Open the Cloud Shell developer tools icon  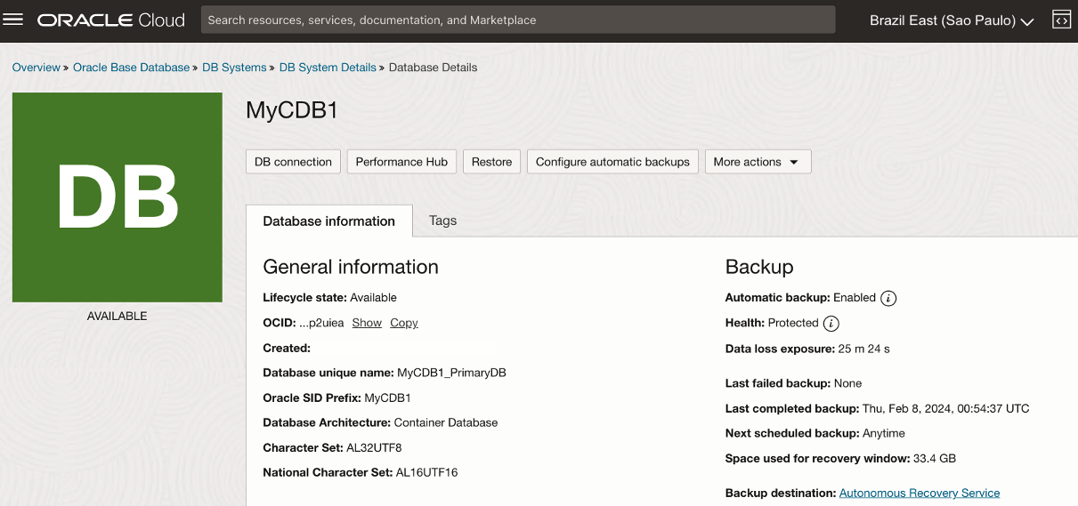coord(1060,20)
